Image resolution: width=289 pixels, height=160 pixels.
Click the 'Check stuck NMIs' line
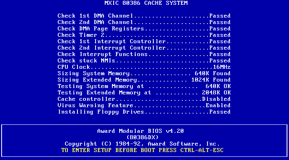click(144, 61)
